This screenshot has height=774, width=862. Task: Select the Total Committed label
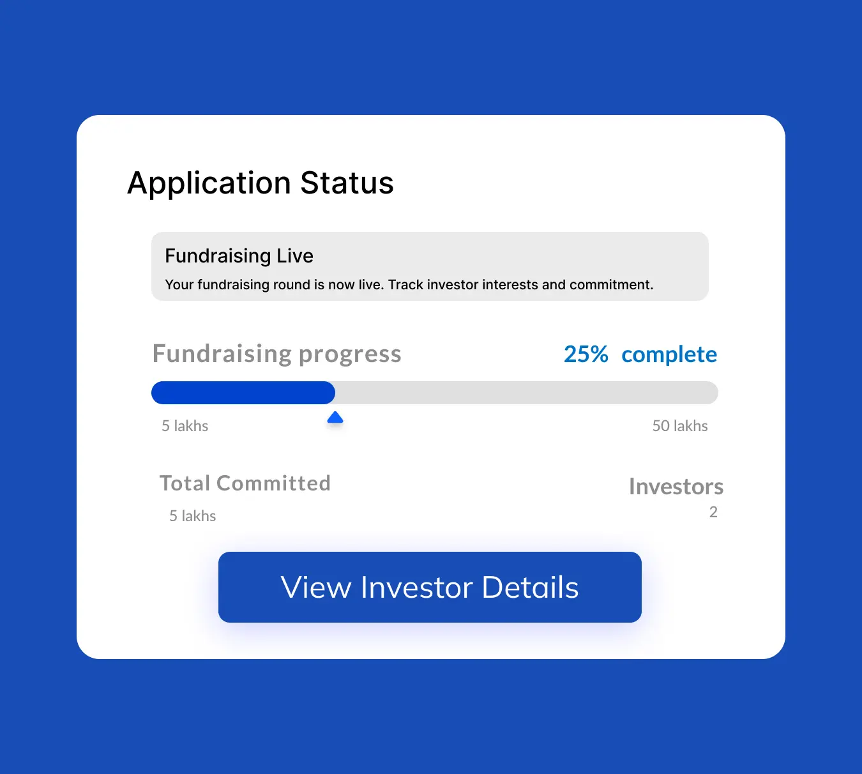click(x=245, y=483)
